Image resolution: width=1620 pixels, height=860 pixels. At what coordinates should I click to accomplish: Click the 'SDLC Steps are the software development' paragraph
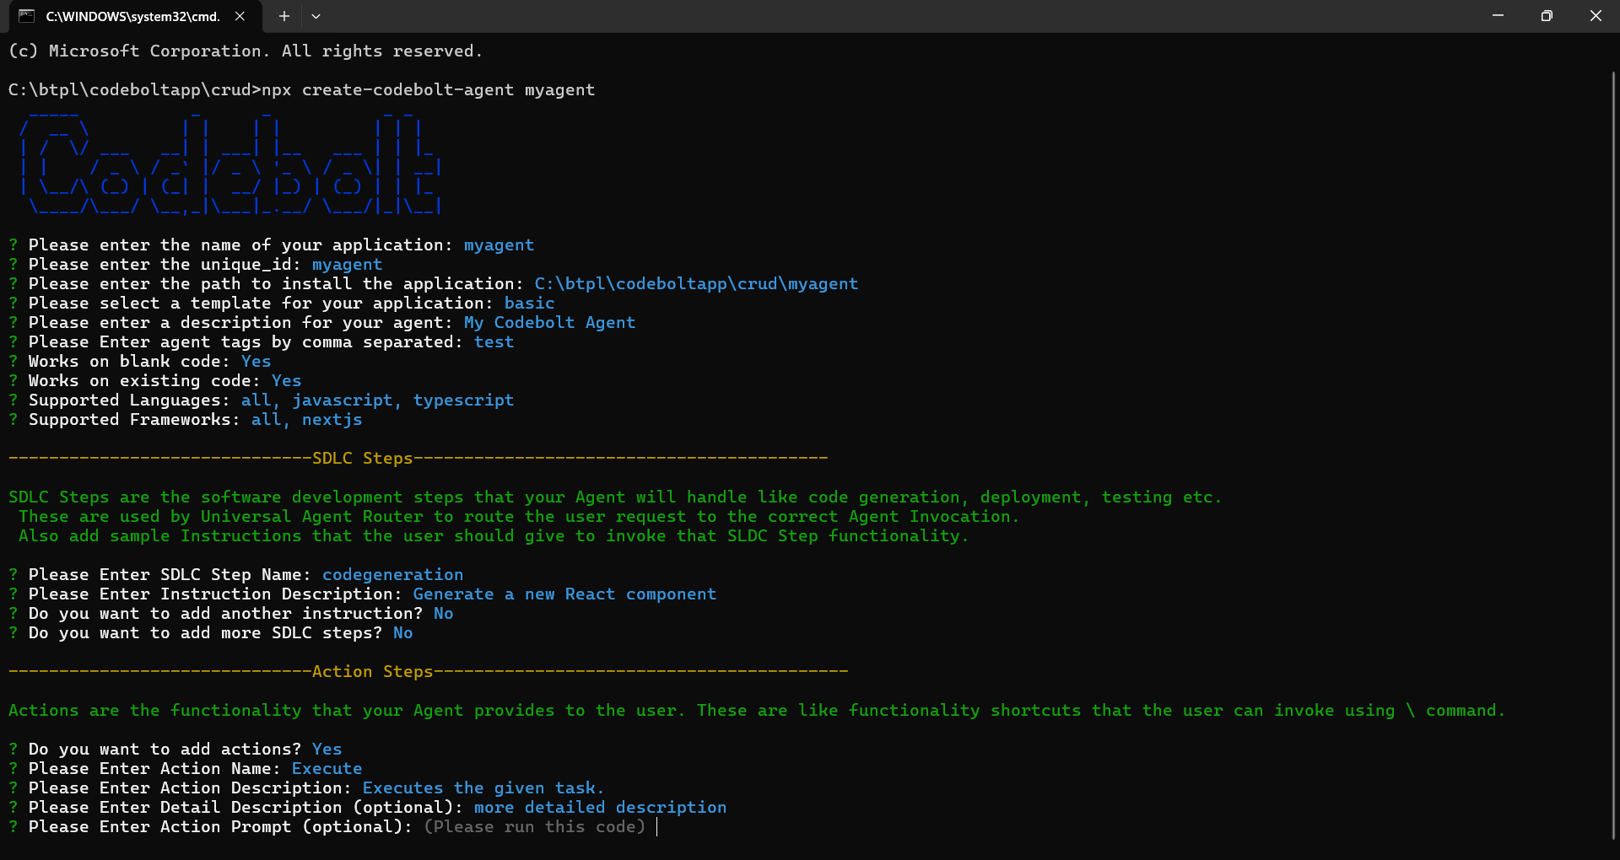point(615,517)
